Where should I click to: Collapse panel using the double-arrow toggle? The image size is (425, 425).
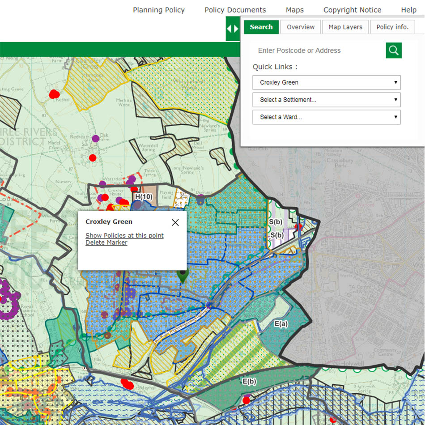[x=233, y=29]
